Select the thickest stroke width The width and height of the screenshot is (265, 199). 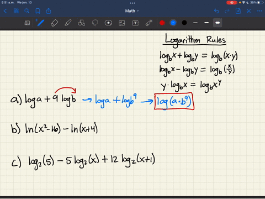(218, 23)
